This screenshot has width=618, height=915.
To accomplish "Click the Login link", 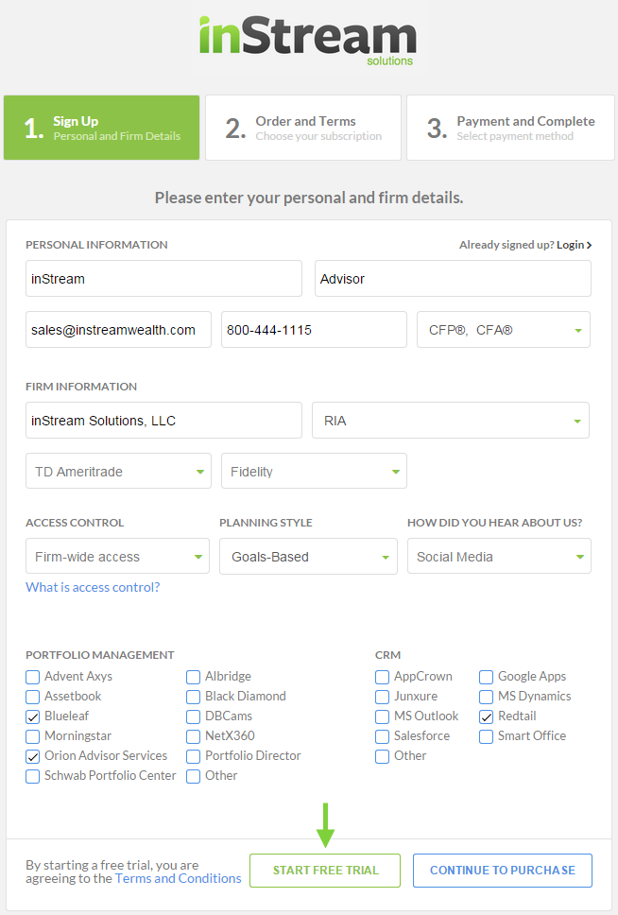I will pyautogui.click(x=574, y=245).
